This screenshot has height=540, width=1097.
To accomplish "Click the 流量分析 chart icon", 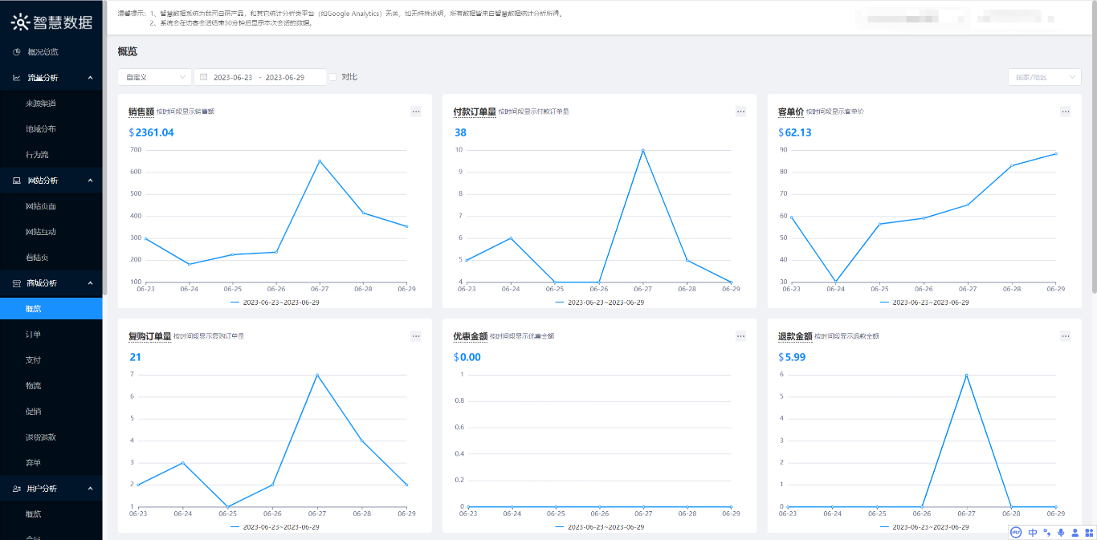I will pyautogui.click(x=17, y=78).
